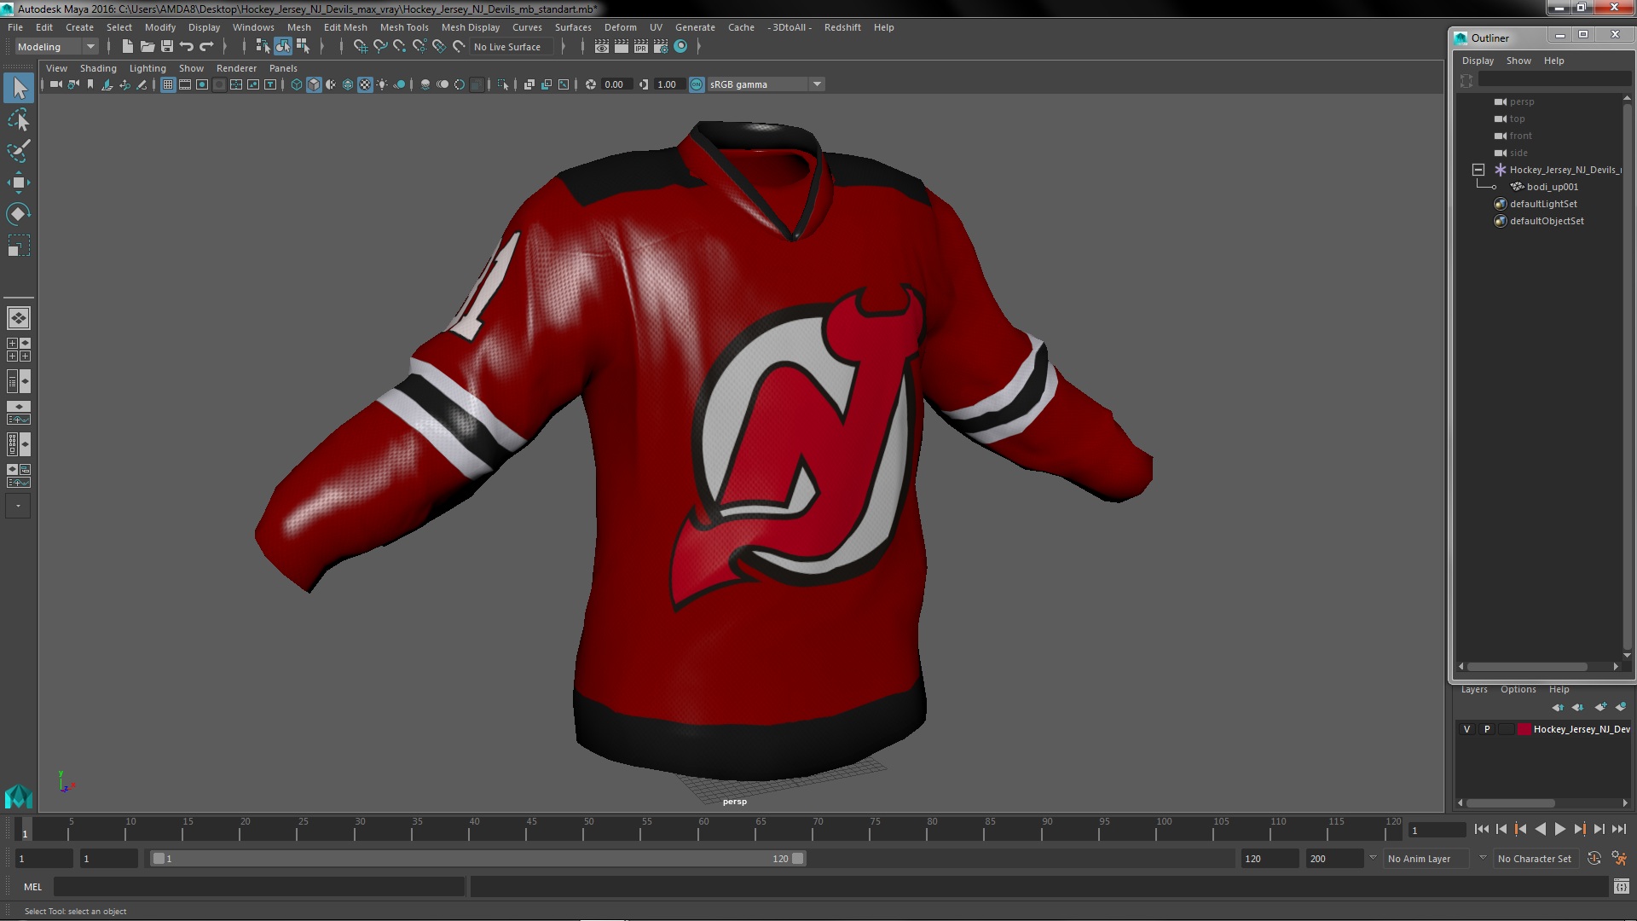Undo last action using toolbar arrow
This screenshot has width=1637, height=921.
(x=187, y=47)
